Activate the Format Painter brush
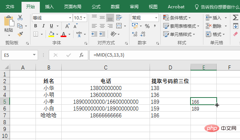This screenshot has height=140, width=240. (20, 34)
